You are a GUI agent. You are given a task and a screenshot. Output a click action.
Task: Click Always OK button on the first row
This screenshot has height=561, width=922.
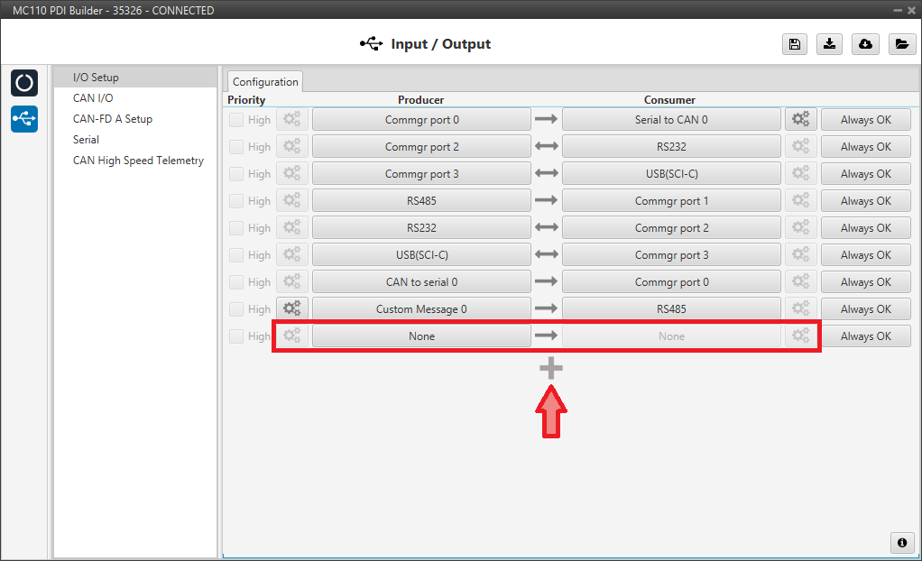point(865,120)
